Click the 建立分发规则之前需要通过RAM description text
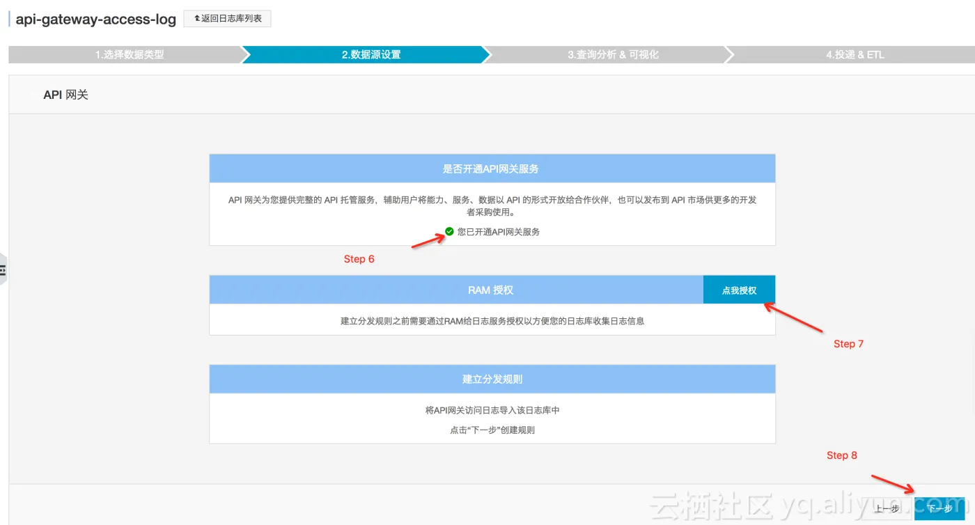The width and height of the screenshot is (975, 525). [492, 321]
